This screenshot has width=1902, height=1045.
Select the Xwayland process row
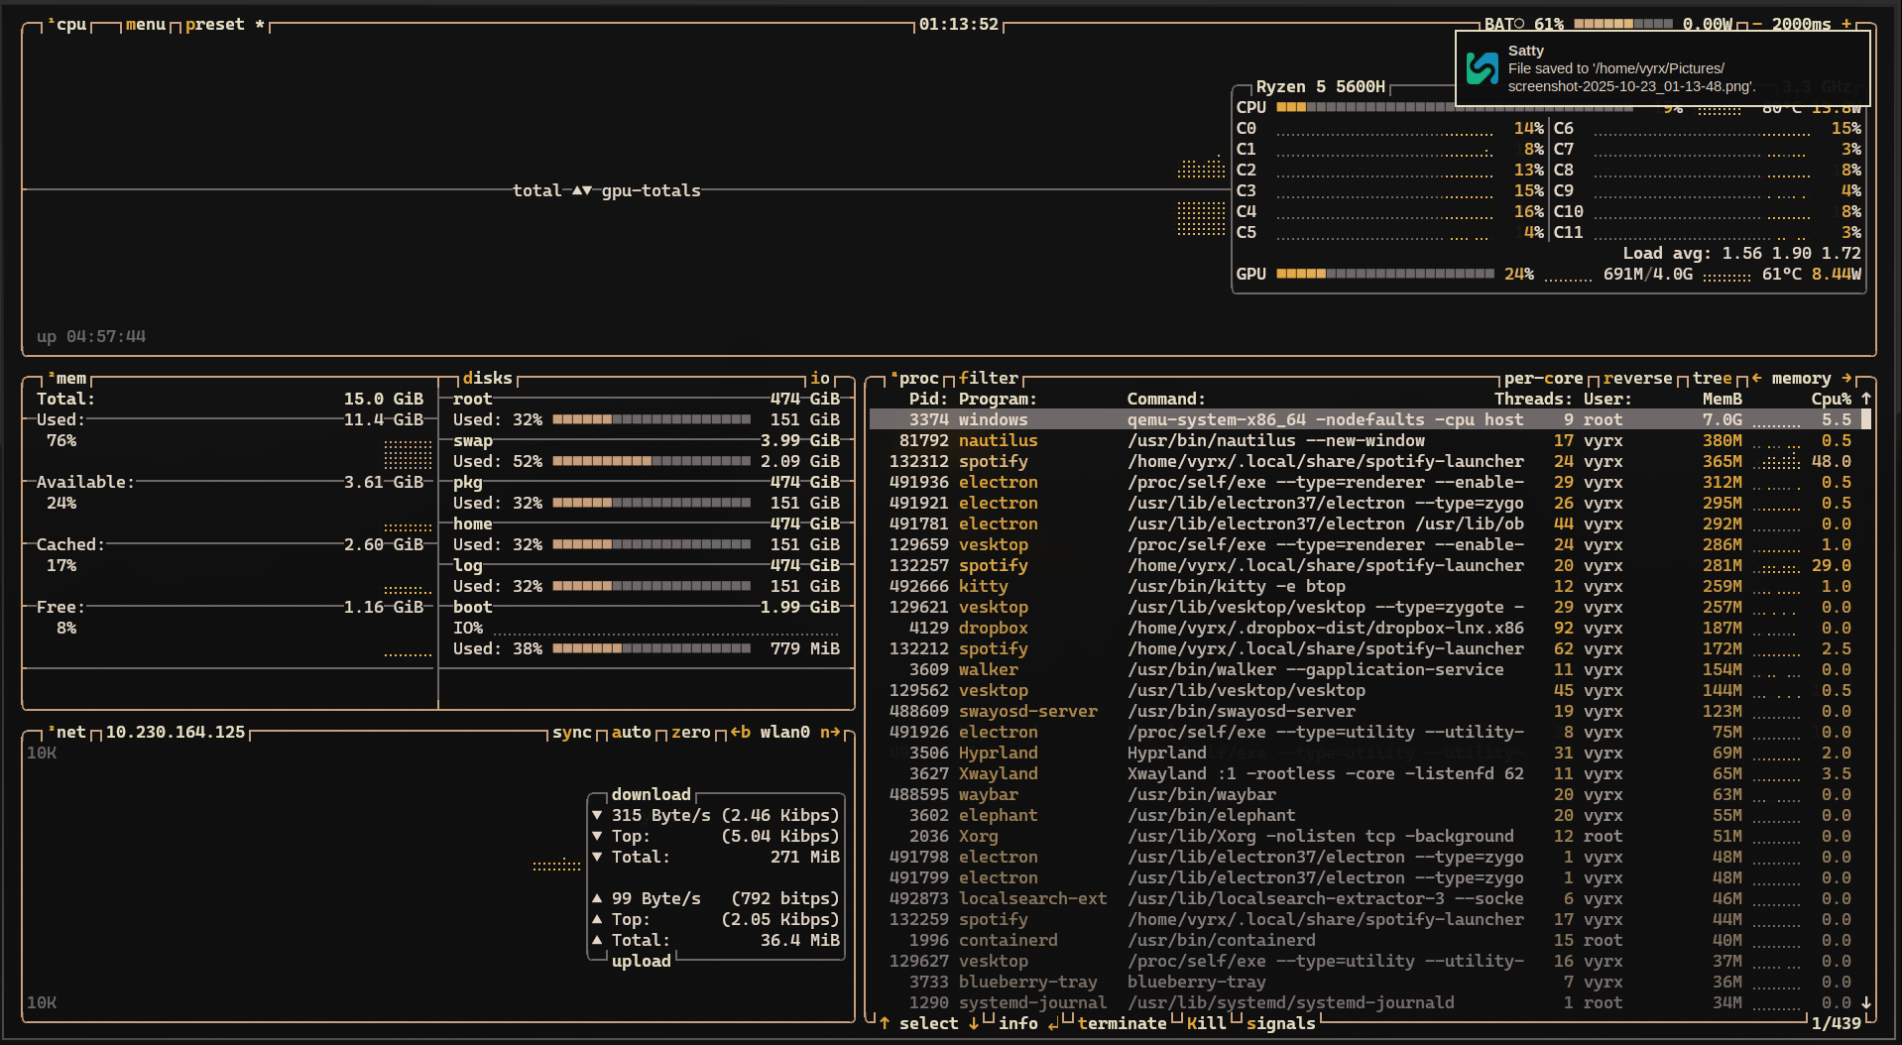point(1365,774)
